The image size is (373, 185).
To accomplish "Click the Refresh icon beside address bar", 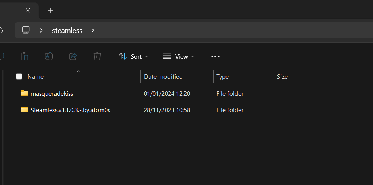I will (x=1, y=30).
